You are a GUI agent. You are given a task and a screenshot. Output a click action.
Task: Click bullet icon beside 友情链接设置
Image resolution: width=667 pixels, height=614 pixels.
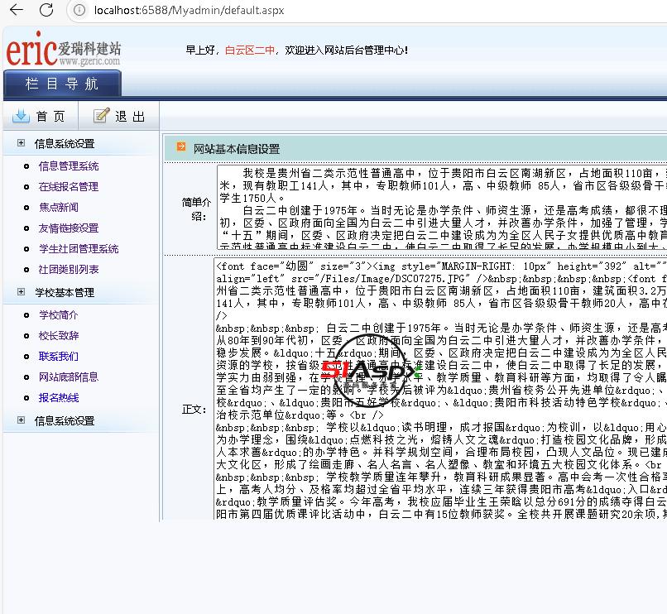(26, 228)
